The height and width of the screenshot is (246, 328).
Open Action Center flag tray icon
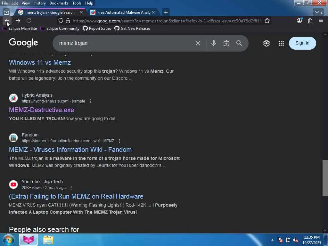pos(280,240)
